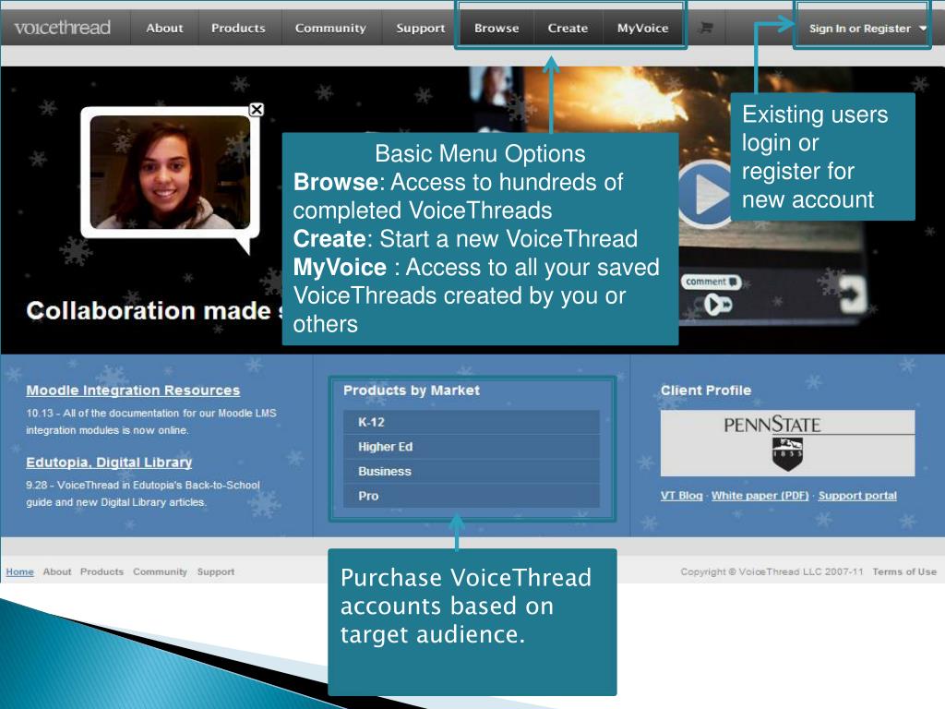Open the About menu
The height and width of the screenshot is (709, 945).
(164, 28)
